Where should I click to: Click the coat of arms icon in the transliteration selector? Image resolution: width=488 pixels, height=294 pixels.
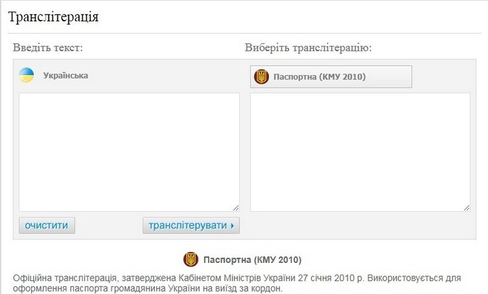tap(261, 77)
